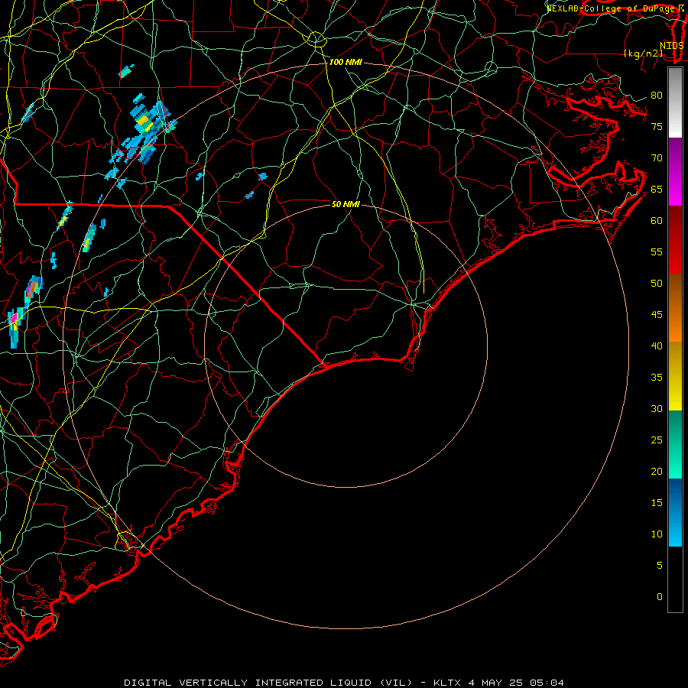Click the scale value 35
The image size is (688, 688).
coord(657,378)
